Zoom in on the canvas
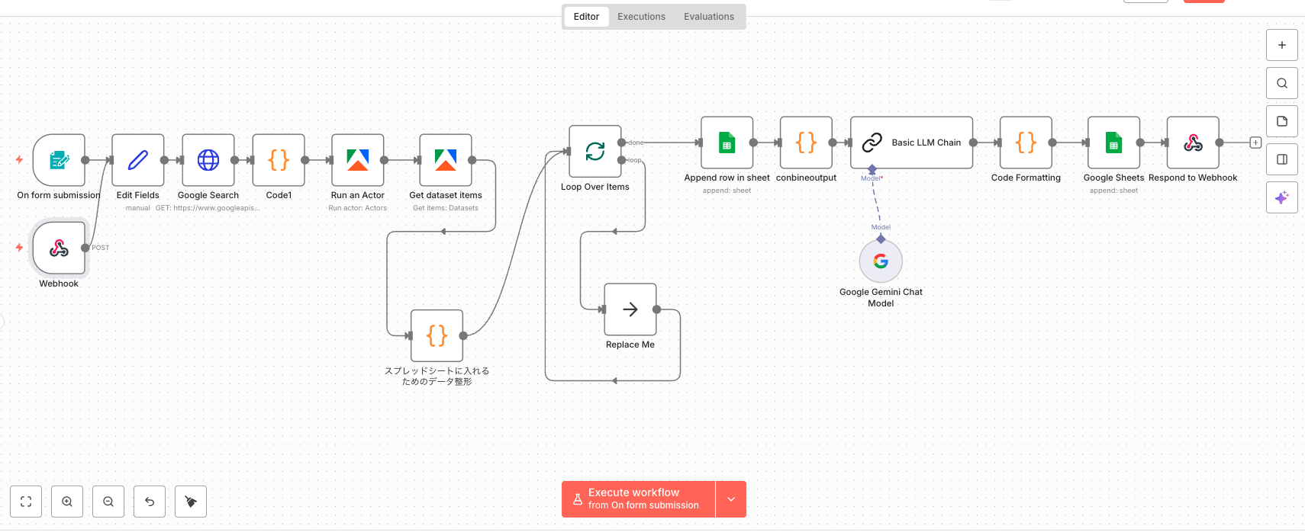Viewport: 1305px width, 532px height. coord(67,502)
